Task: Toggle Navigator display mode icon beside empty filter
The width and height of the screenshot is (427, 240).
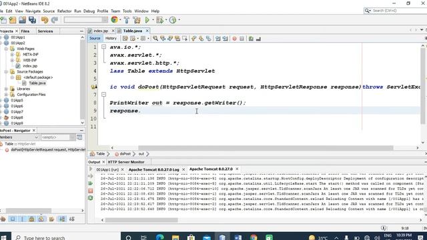Action: point(79,137)
